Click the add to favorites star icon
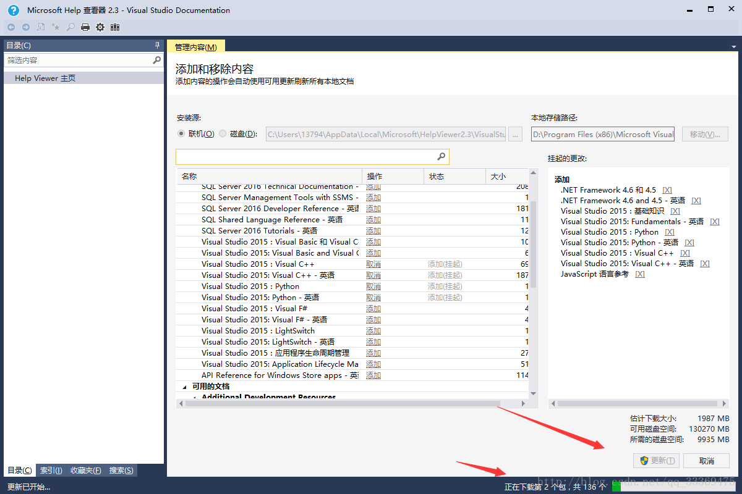The height and width of the screenshot is (494, 742). 56,27
